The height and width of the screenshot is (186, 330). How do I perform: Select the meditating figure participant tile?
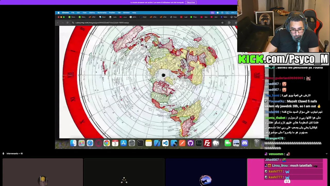click(x=124, y=172)
